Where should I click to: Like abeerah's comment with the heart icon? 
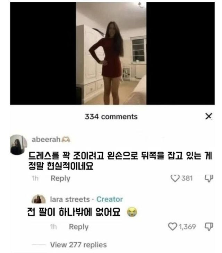click(x=175, y=178)
